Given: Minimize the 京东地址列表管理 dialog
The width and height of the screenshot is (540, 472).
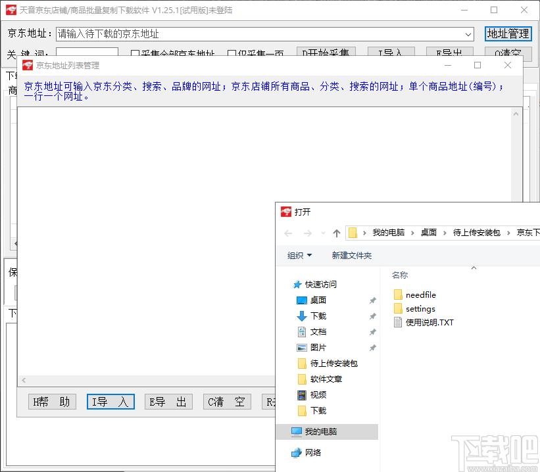Looking at the screenshot, I should (448, 65).
